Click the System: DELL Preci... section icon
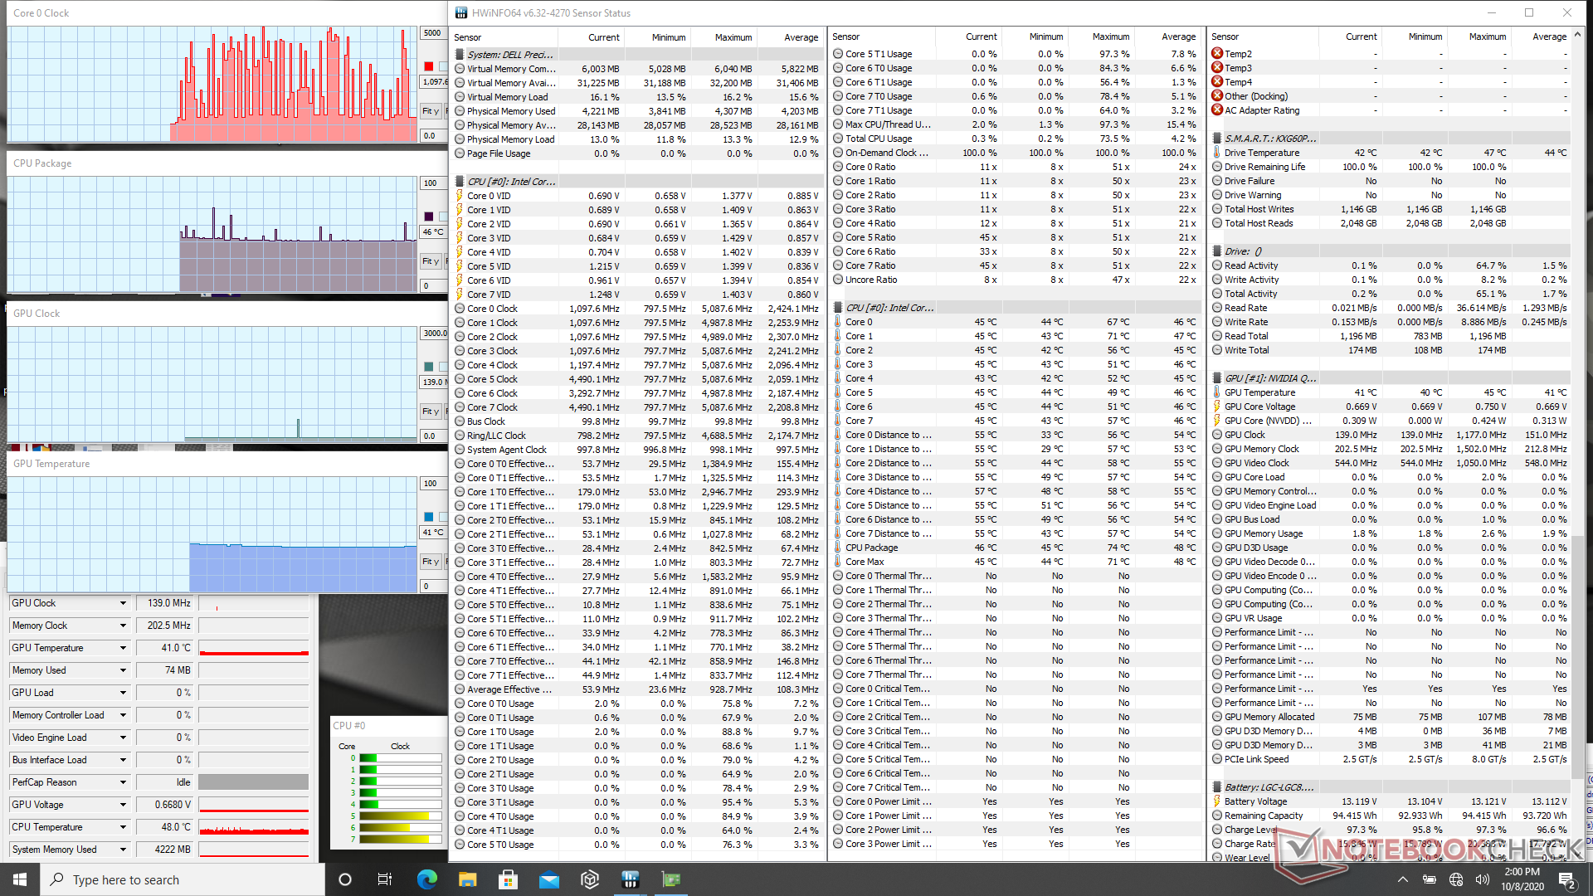1593x896 pixels. point(460,55)
